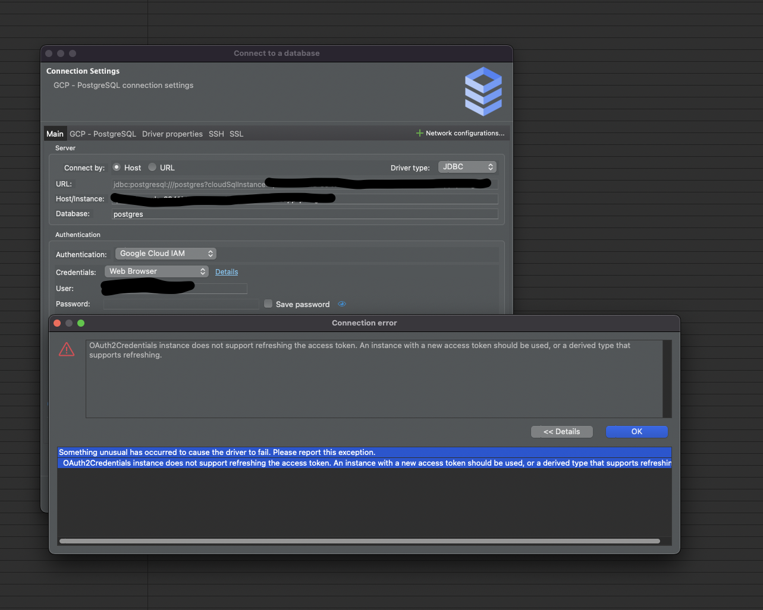763x610 pixels.
Task: Open the Google Cloud IAM authentication dropdown
Action: 165,253
